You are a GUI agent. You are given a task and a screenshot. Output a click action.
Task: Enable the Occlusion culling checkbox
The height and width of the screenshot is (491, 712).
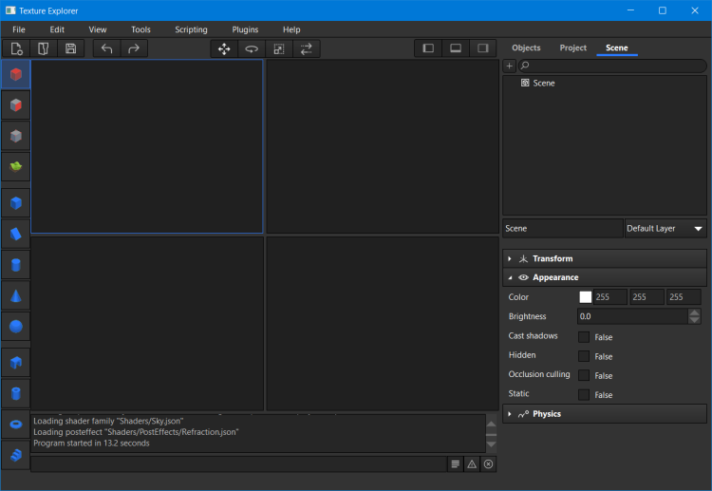[584, 375]
